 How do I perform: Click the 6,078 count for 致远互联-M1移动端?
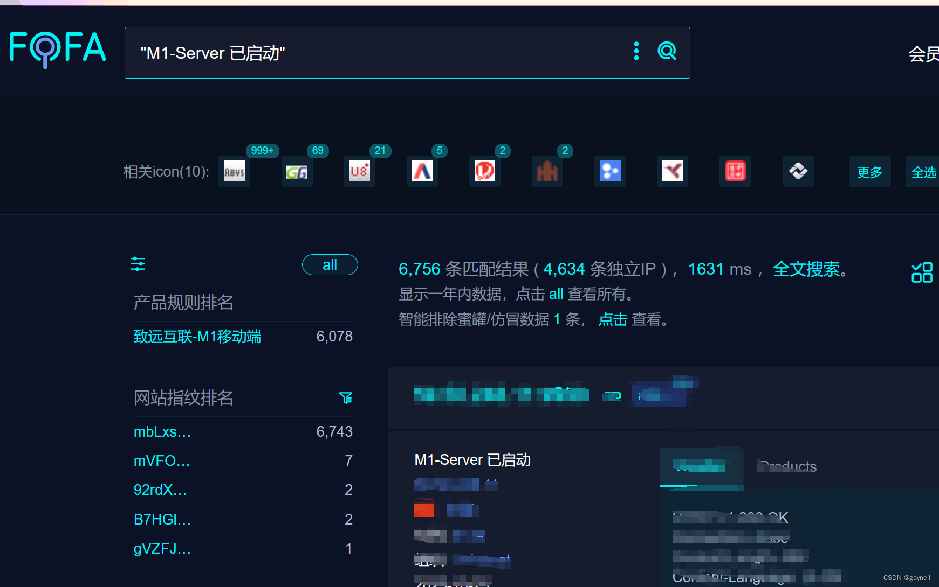[334, 337]
